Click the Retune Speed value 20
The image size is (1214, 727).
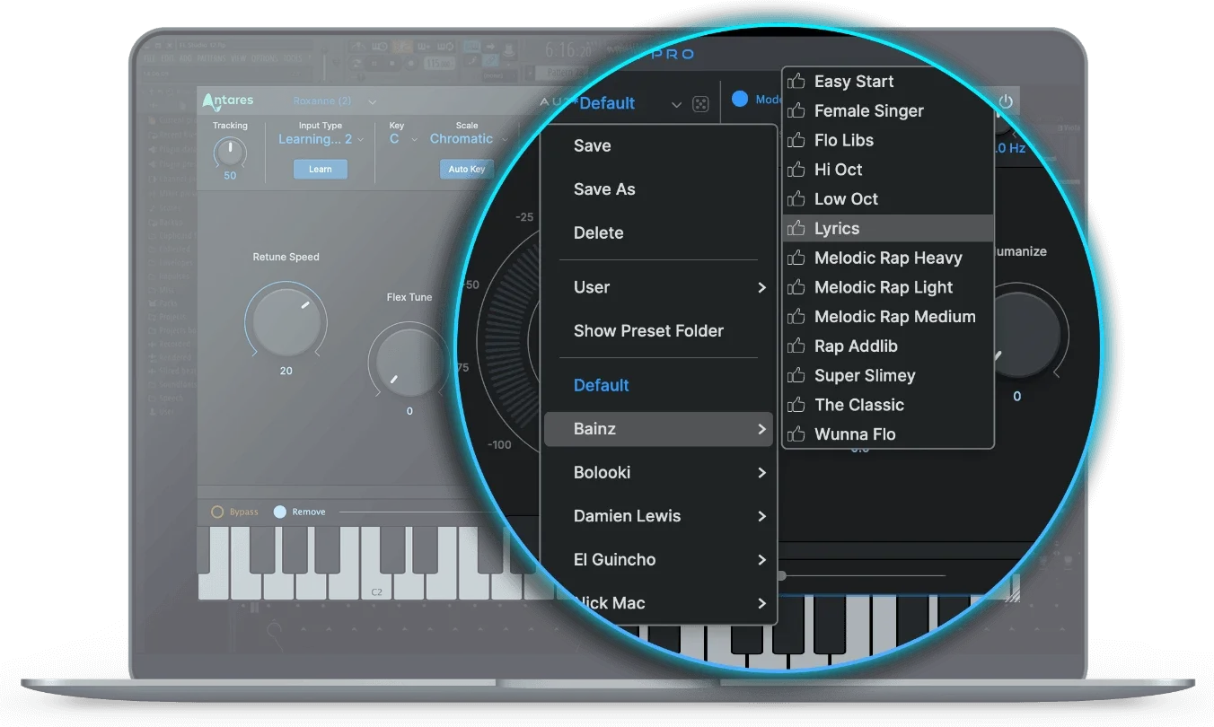pos(286,371)
